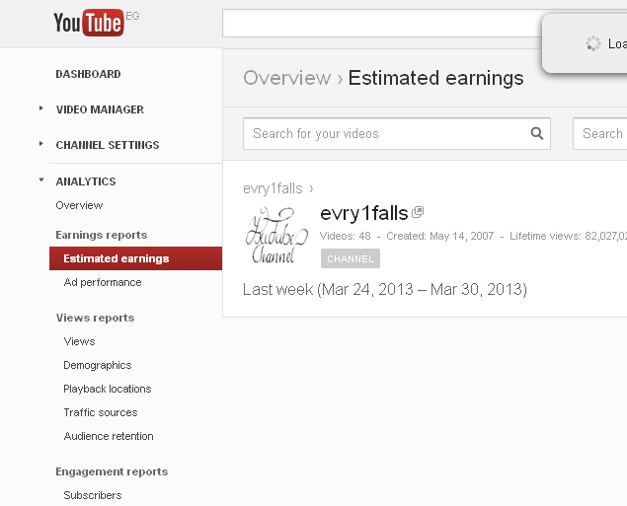Focus the second Search field on the right

[599, 133]
